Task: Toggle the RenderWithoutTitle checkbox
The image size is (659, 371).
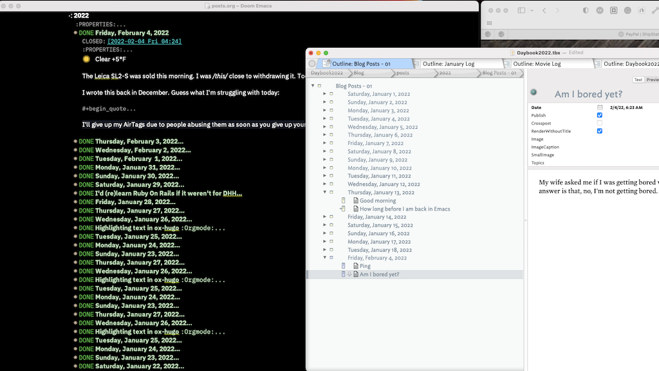Action: 600,131
